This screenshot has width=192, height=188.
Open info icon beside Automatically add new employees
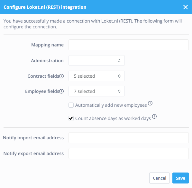tap(150, 103)
